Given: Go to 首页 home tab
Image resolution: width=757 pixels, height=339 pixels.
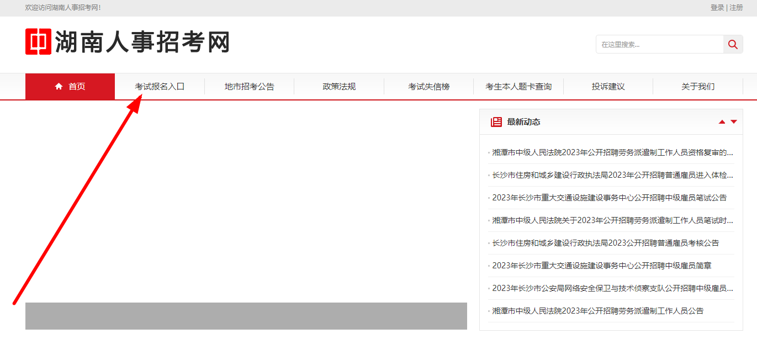Looking at the screenshot, I should 70,87.
